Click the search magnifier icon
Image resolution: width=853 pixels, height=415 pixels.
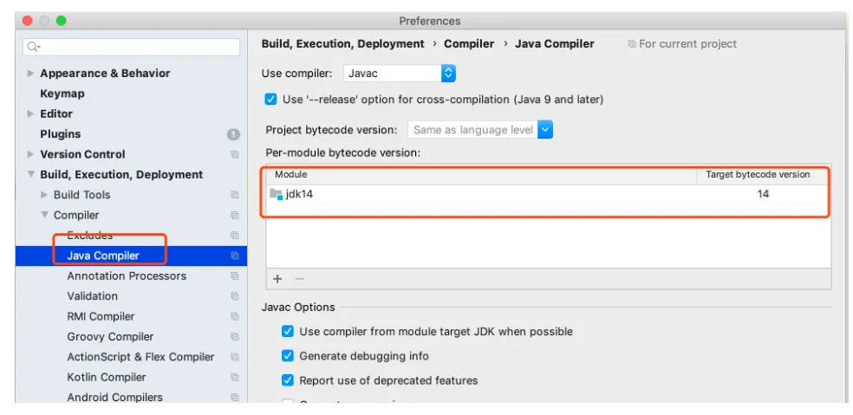tap(33, 47)
